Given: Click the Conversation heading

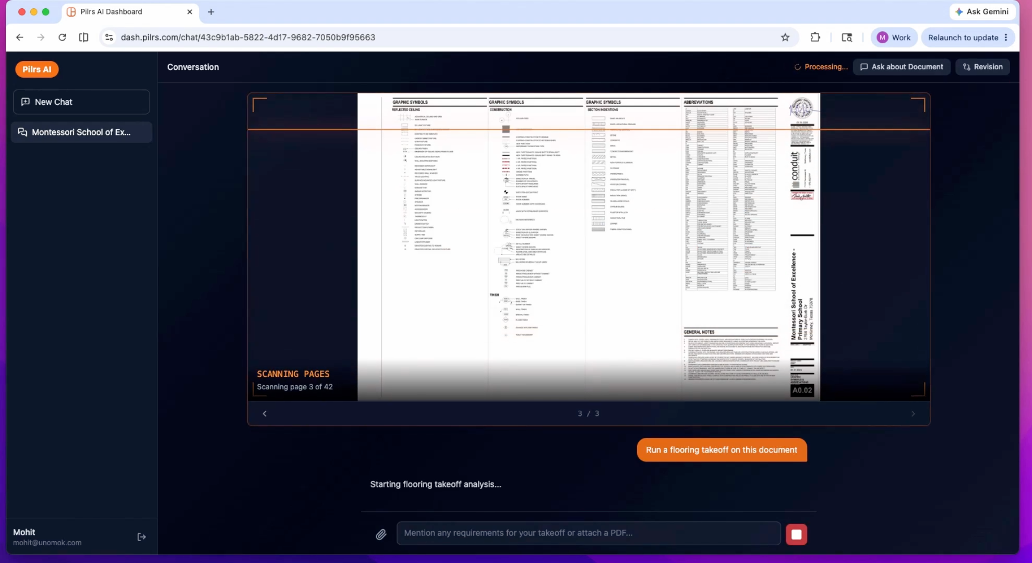Looking at the screenshot, I should click(x=193, y=67).
